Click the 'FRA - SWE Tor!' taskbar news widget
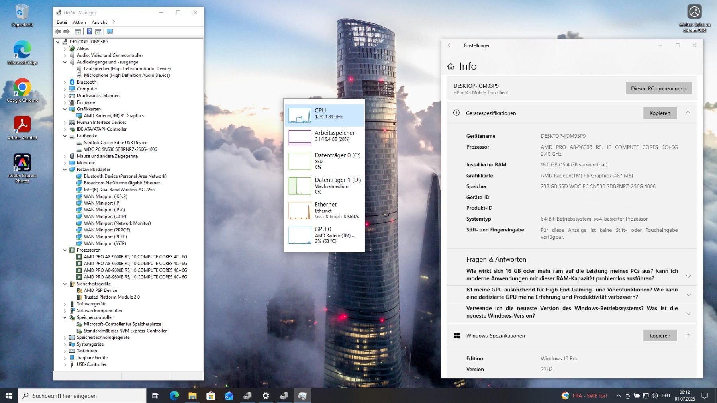 584,396
